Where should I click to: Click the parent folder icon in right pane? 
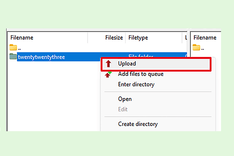click(196, 47)
